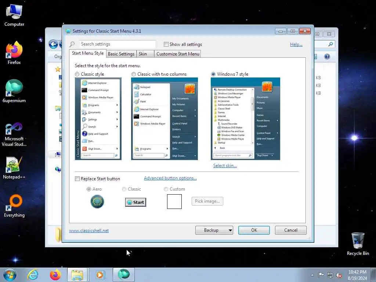Switch to the Windows Explorer taskbar button

[77, 275]
